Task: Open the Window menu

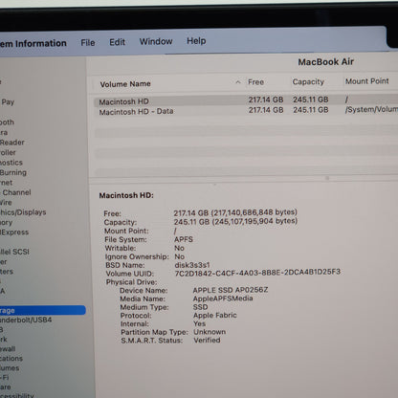Action: [156, 41]
